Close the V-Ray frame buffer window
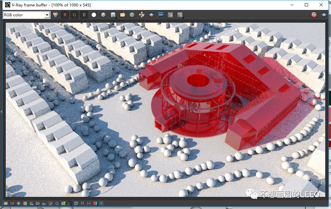This screenshot has width=331, height=209. 321,5
